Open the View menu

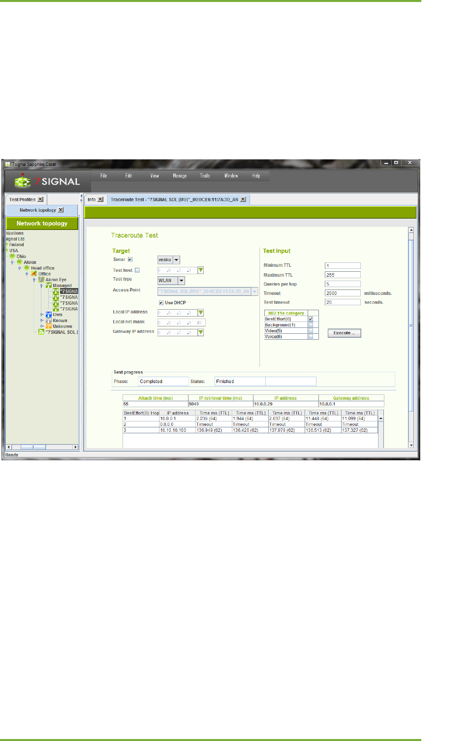click(x=155, y=176)
